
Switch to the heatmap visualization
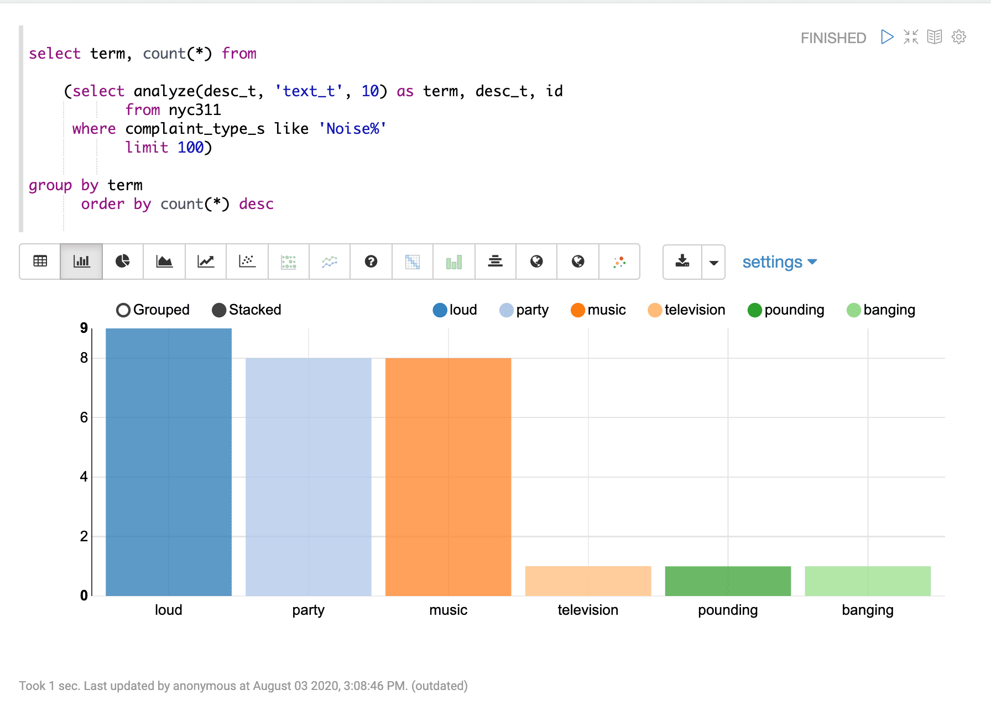tap(412, 262)
